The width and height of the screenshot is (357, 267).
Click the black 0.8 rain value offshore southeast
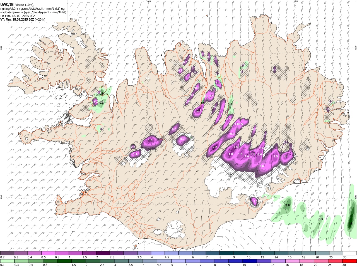click(x=288, y=206)
